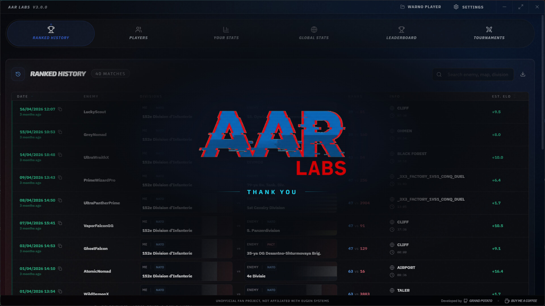This screenshot has height=306, width=545.
Task: Go to the Global Stats tab
Action: (314, 33)
